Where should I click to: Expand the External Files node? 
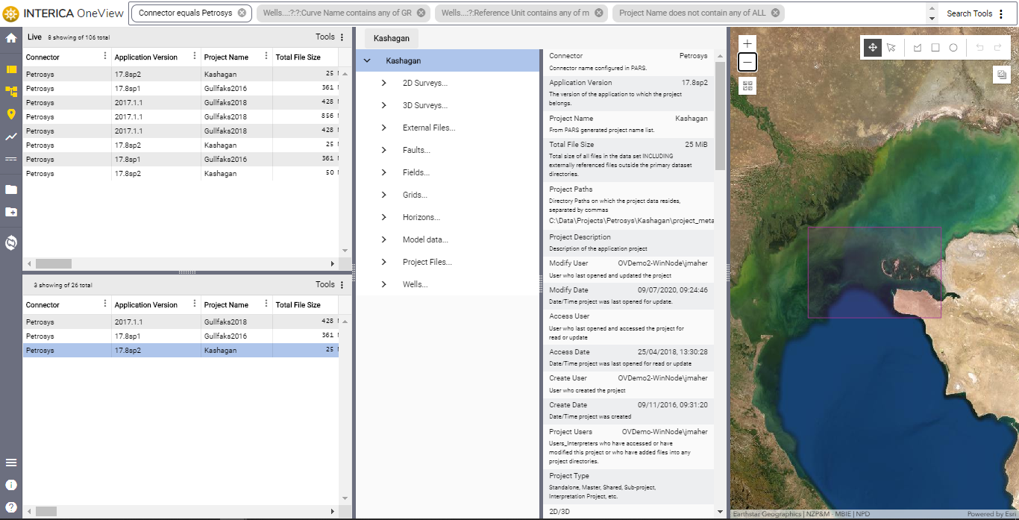click(x=384, y=128)
